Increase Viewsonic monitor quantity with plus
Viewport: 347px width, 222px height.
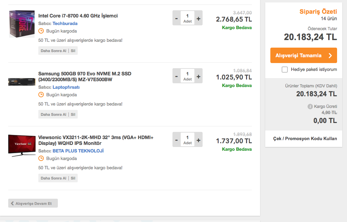click(x=198, y=140)
